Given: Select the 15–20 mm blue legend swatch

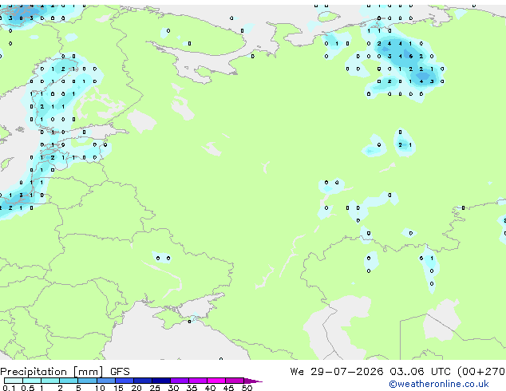Looking at the screenshot, I should click(x=125, y=381).
